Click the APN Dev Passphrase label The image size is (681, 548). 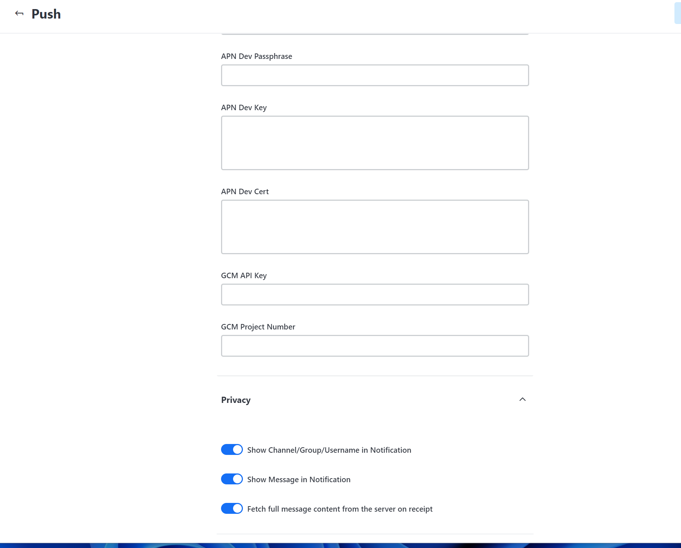tap(256, 56)
